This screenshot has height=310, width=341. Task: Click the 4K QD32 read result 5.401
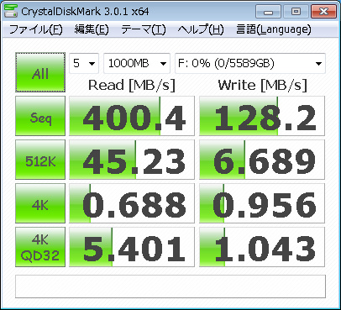point(132,247)
